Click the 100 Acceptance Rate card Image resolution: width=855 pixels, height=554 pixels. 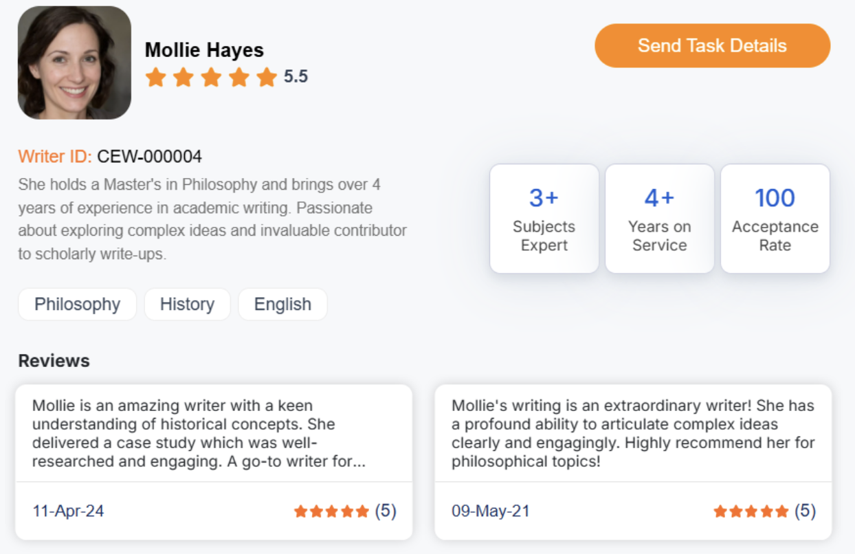pos(775,219)
